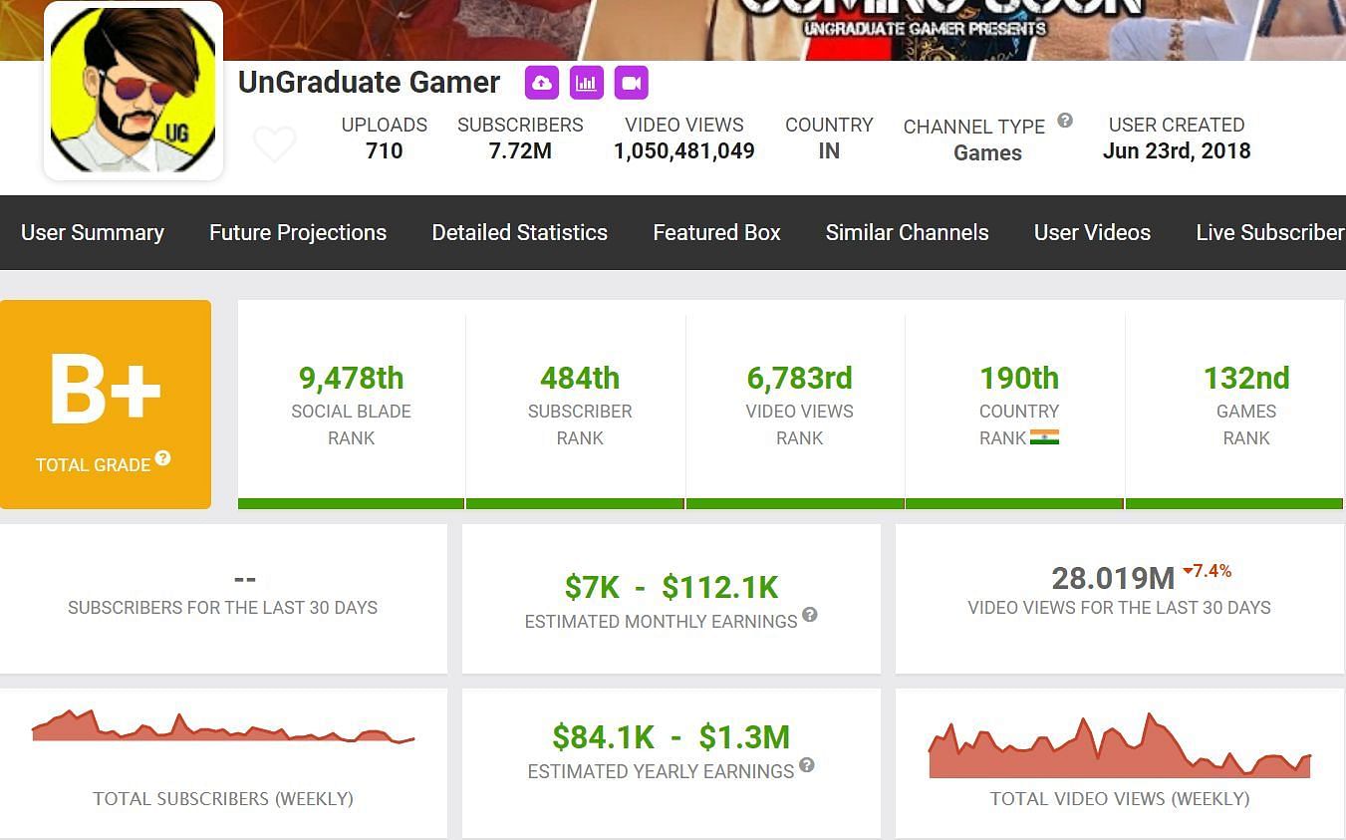Open the User Videos tab
The height and width of the screenshot is (840, 1346).
(1092, 232)
